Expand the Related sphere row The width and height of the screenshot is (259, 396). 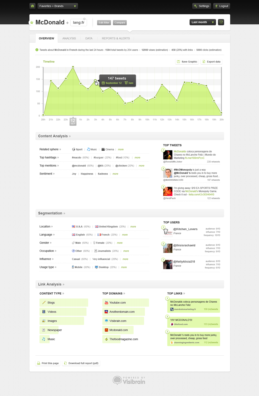[50, 149]
